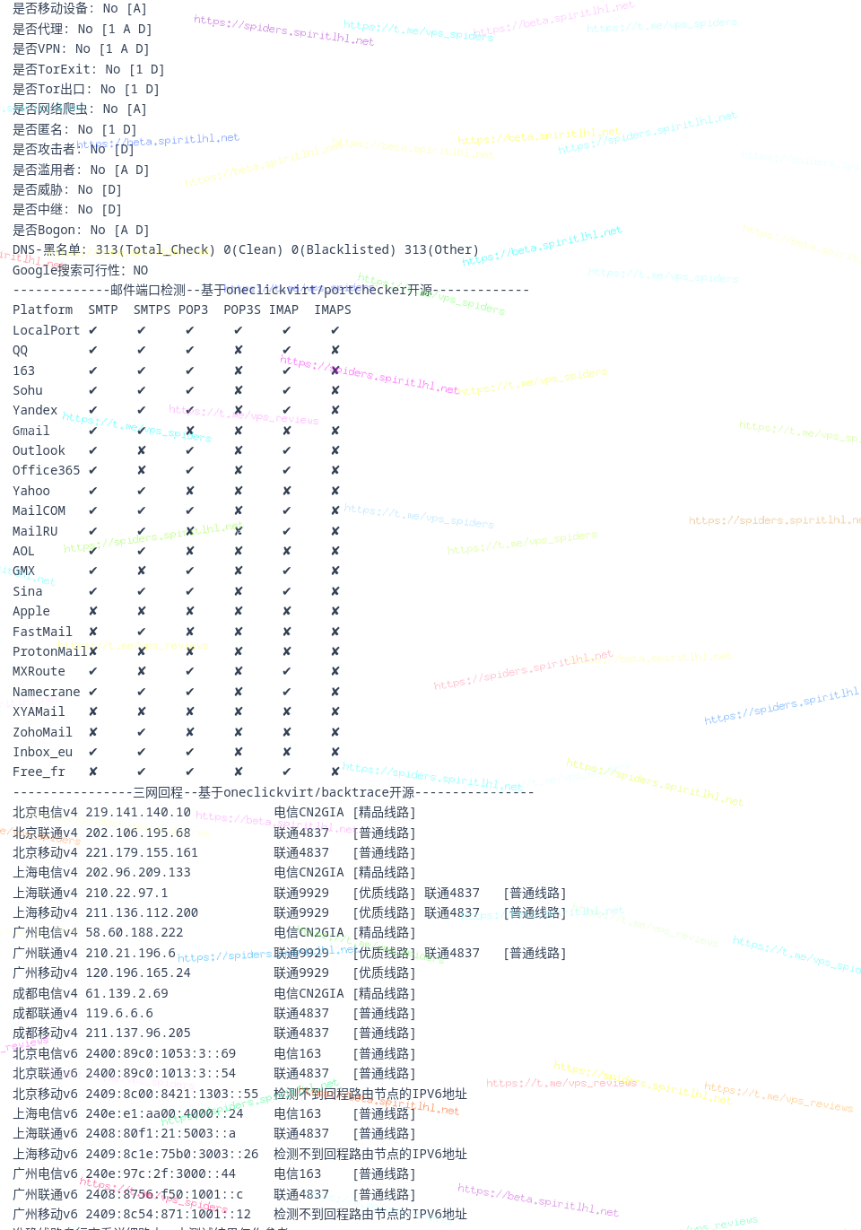Click the 'Yahoo' row label
The height and width of the screenshot is (1230, 861).
(x=31, y=491)
